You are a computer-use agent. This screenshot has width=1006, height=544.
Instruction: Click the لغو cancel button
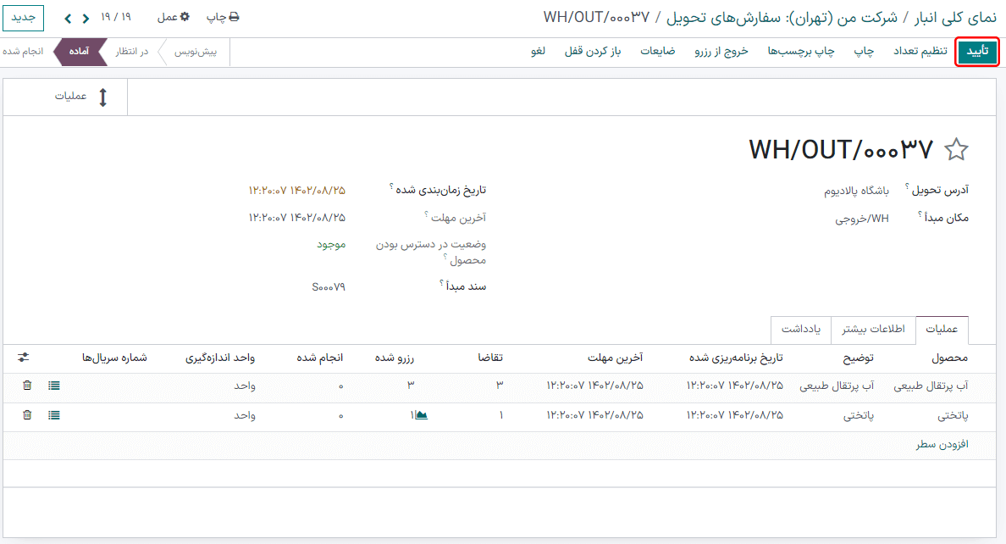(x=538, y=52)
